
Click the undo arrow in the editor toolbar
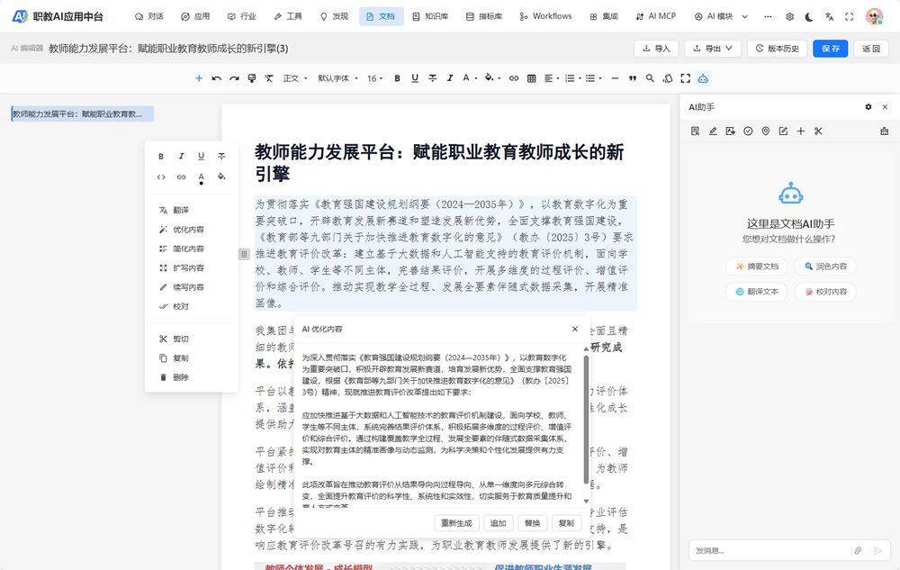pos(216,78)
